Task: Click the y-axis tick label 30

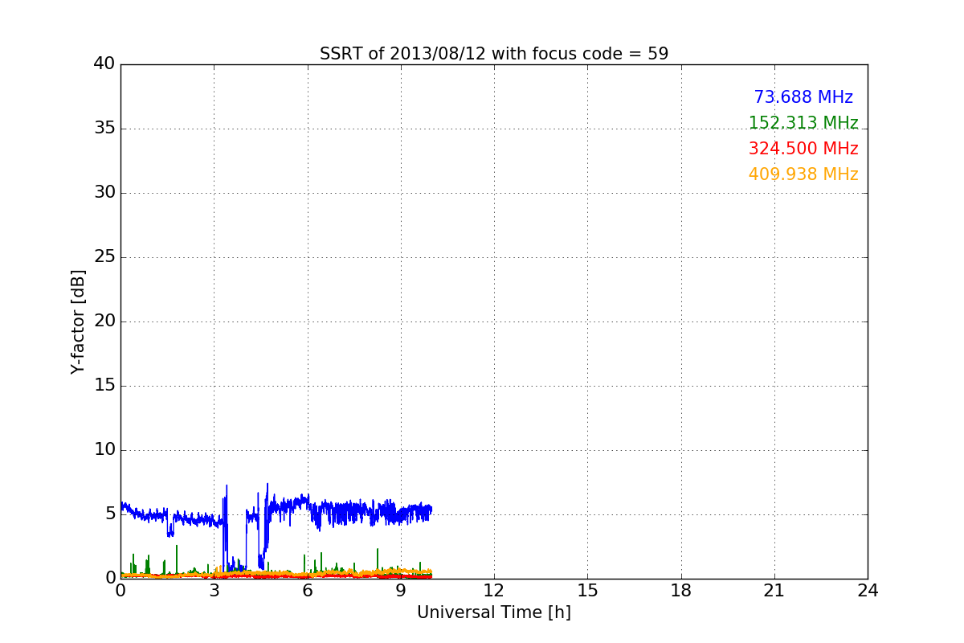Action: 104,193
